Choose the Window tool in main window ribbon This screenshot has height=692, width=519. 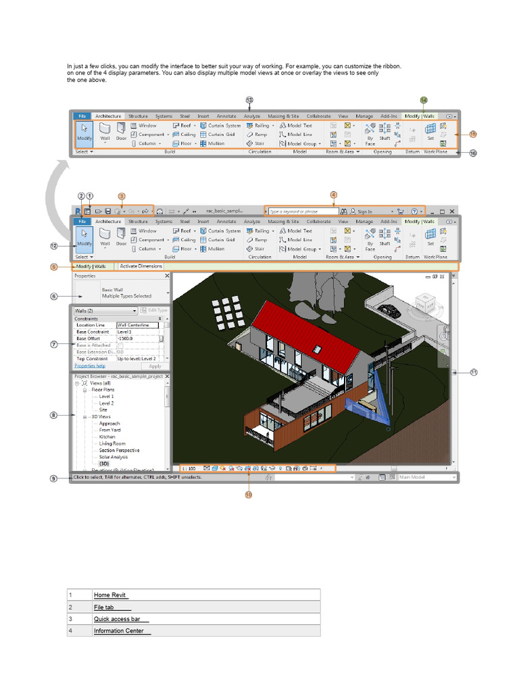(x=143, y=231)
